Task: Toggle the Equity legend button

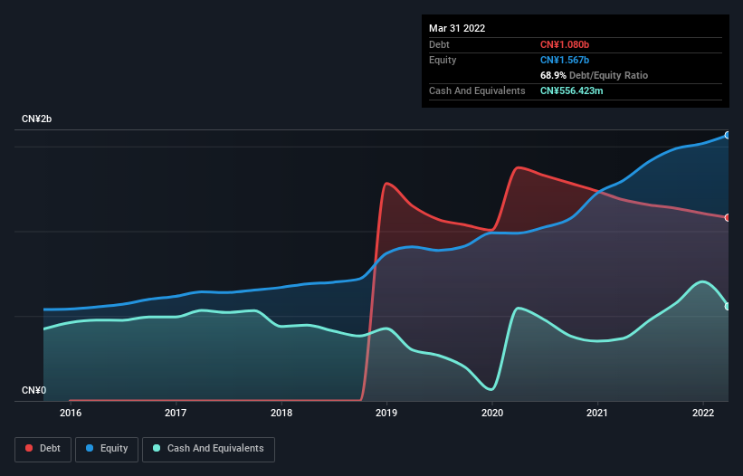Action: pos(107,449)
